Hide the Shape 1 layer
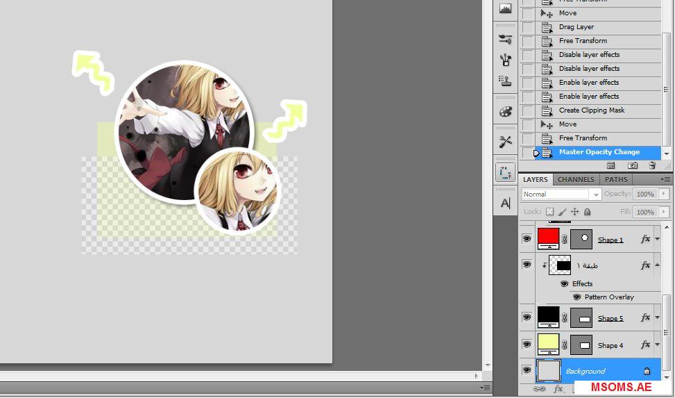The height and width of the screenshot is (398, 675). coord(527,238)
